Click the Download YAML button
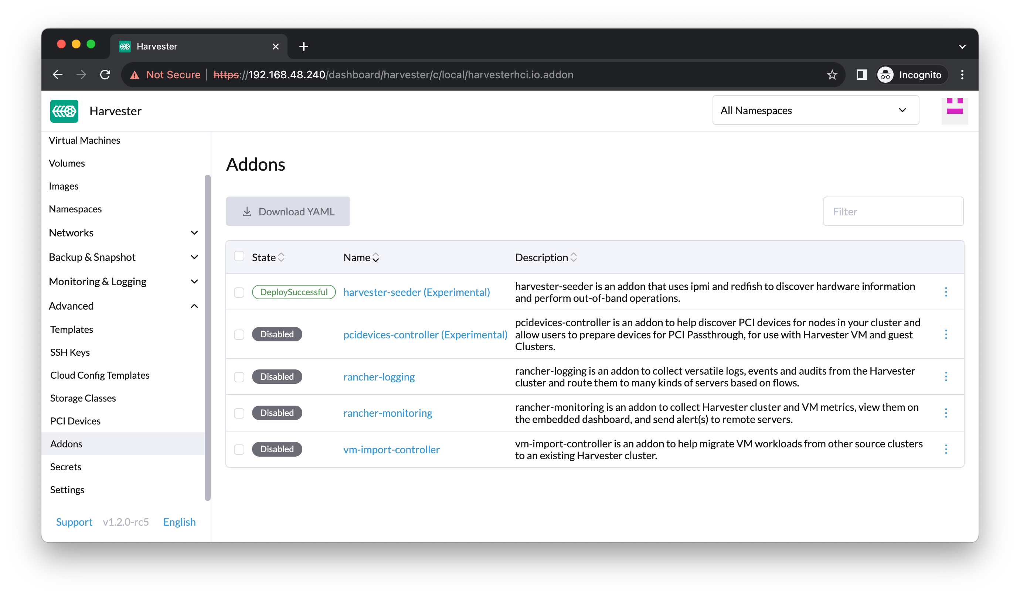 click(x=288, y=211)
